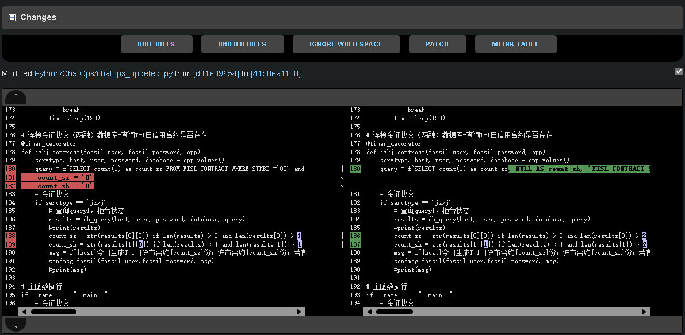
Task: Click green line number 187 in right pane
Action: pyautogui.click(x=355, y=244)
